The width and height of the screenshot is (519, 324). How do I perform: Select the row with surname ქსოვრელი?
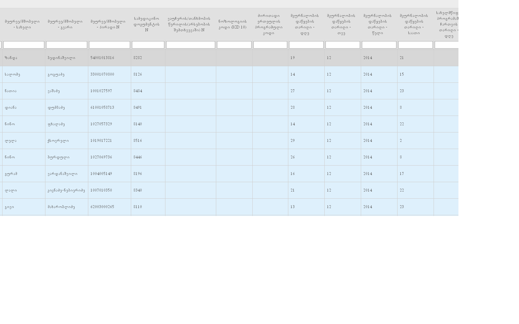tap(58, 141)
